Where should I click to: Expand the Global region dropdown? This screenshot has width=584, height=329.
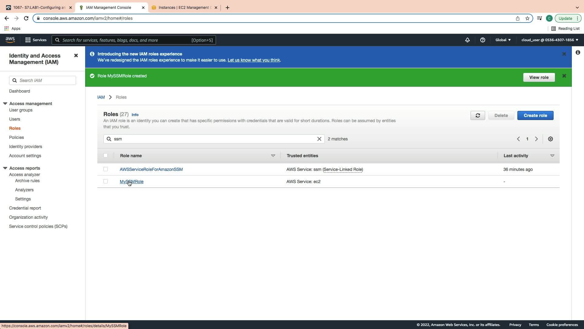click(503, 40)
